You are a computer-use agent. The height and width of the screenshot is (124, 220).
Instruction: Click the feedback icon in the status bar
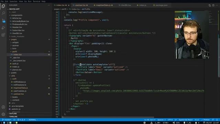pyautogui.click(x=213, y=120)
